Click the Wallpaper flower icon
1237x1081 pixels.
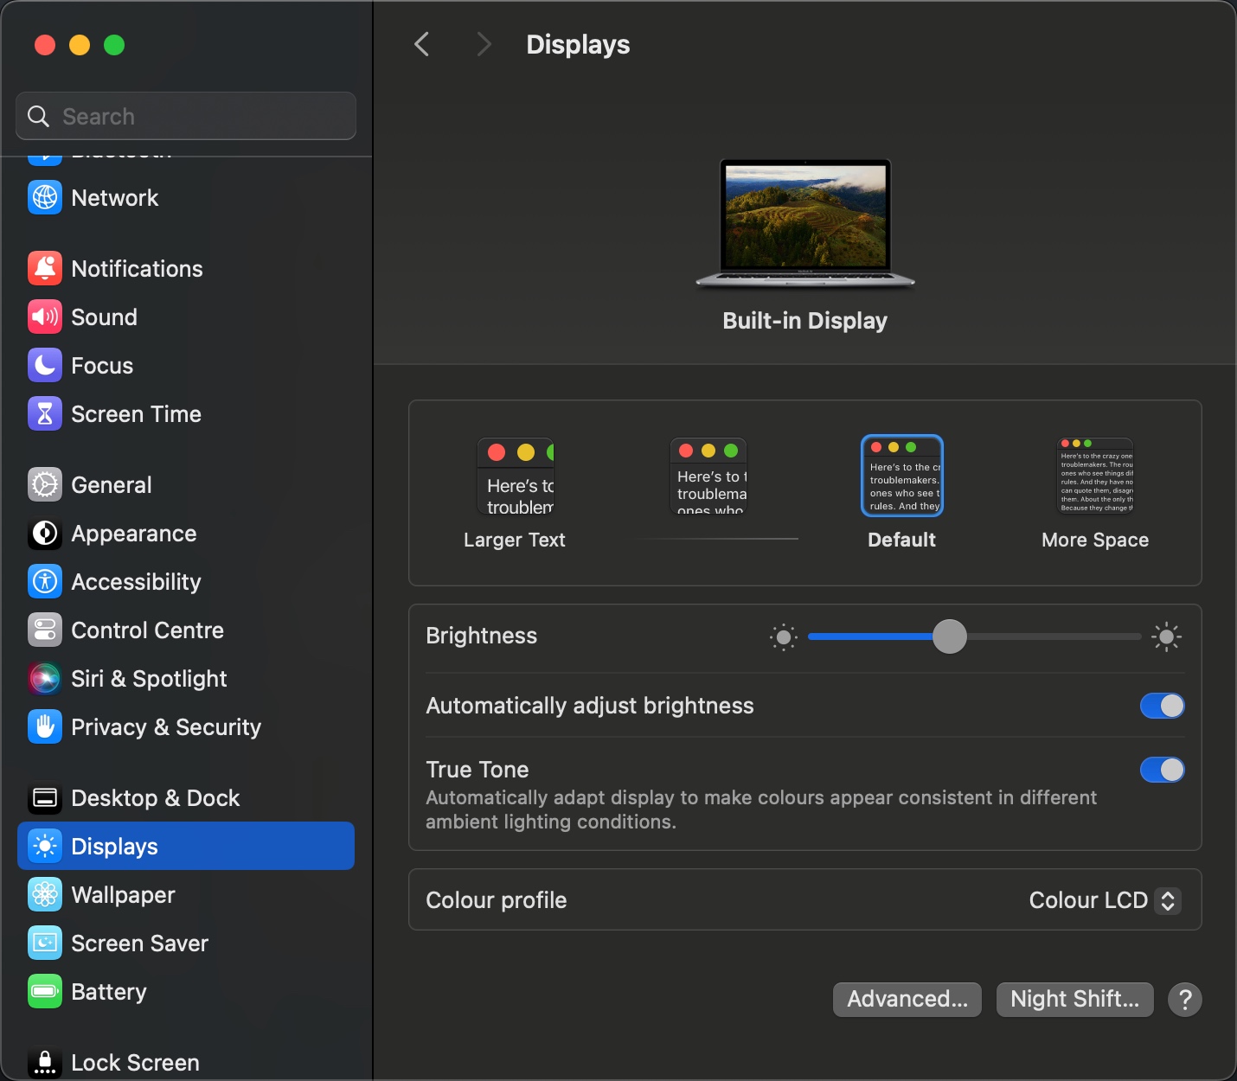(x=45, y=895)
